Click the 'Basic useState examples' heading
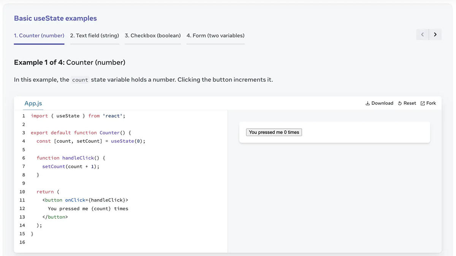Image resolution: width=456 pixels, height=256 pixels. click(55, 18)
